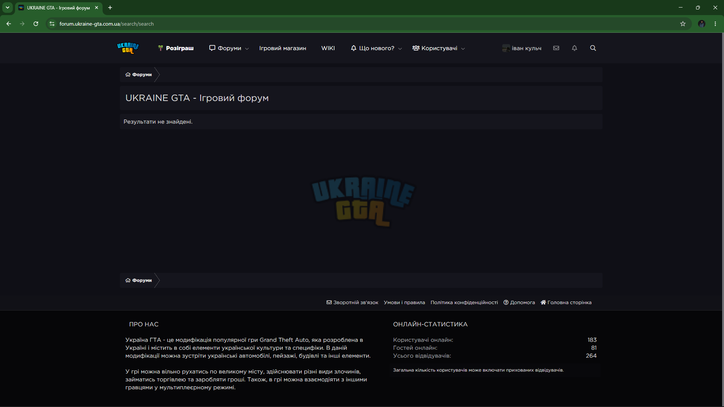Click the page title UKRAINE GTA - Ігровий форум

coord(197,98)
